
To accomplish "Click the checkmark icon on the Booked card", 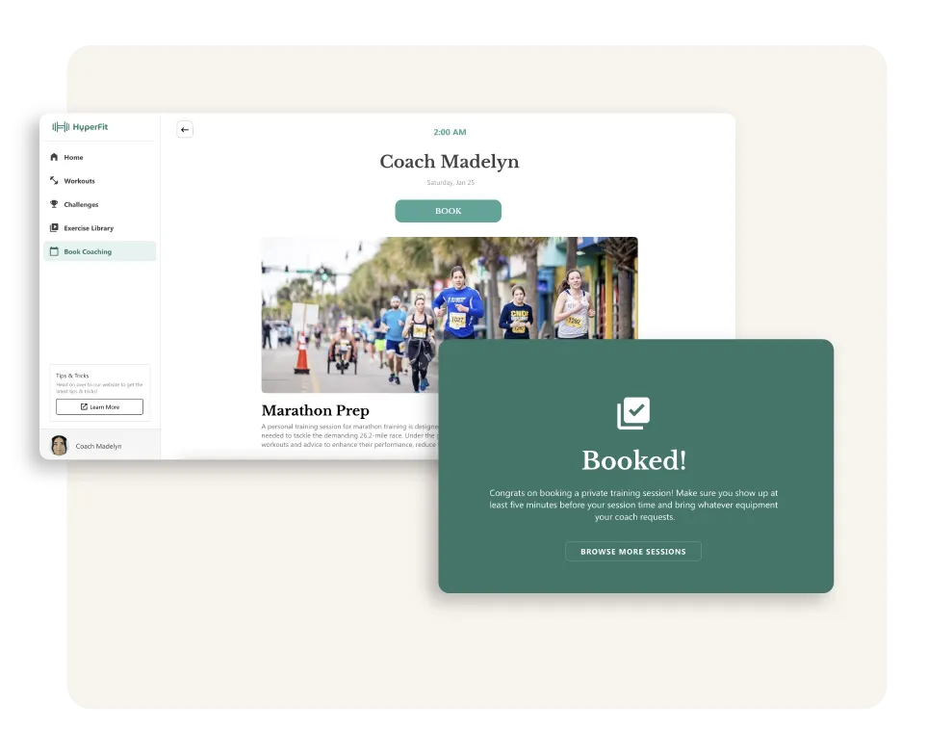I will pos(633,412).
